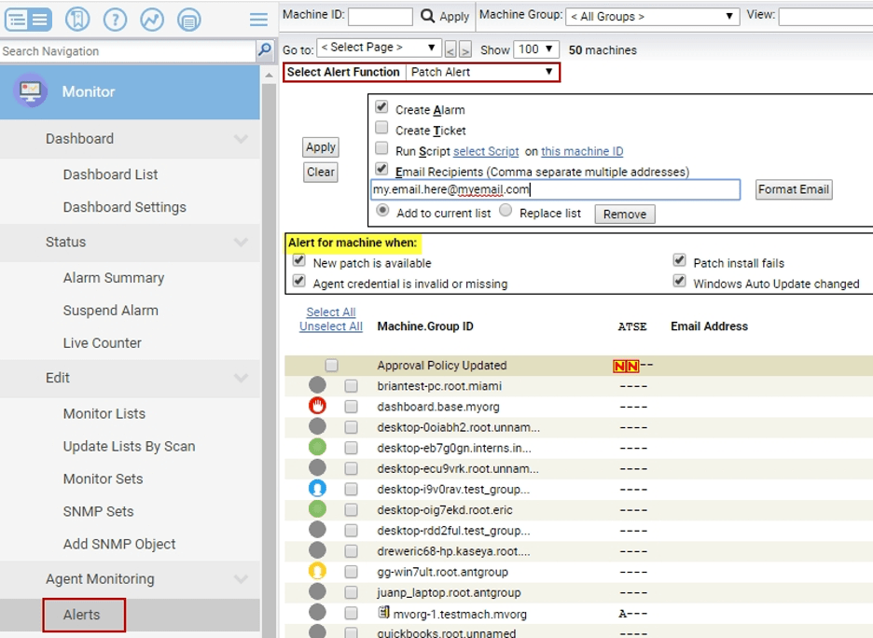Viewport: 873px width, 638px height.
Task: Click the Machine ID input field
Action: (381, 16)
